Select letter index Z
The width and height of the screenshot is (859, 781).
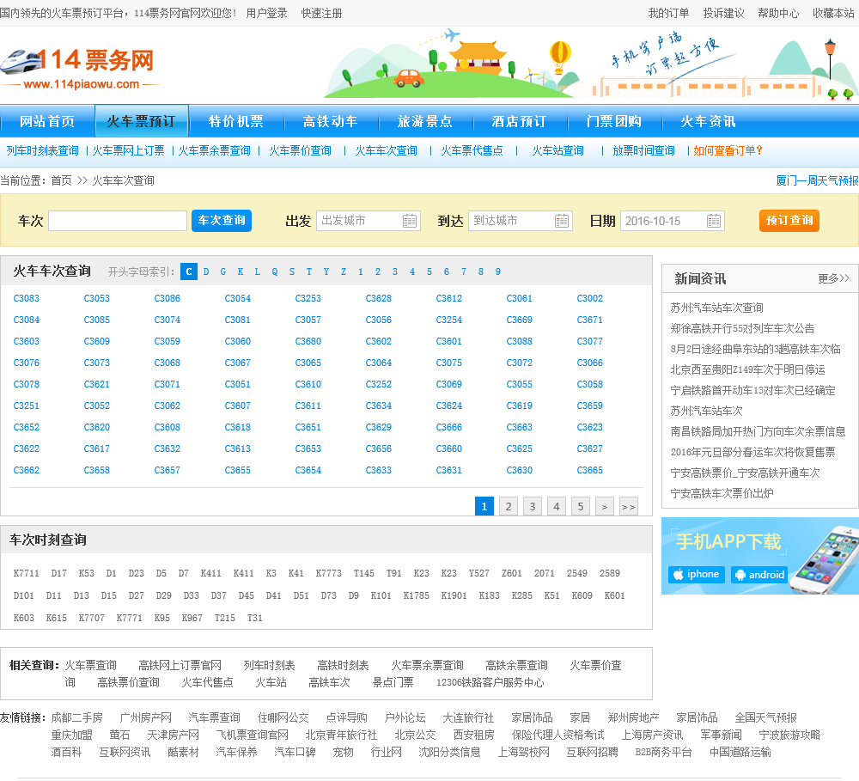[344, 272]
